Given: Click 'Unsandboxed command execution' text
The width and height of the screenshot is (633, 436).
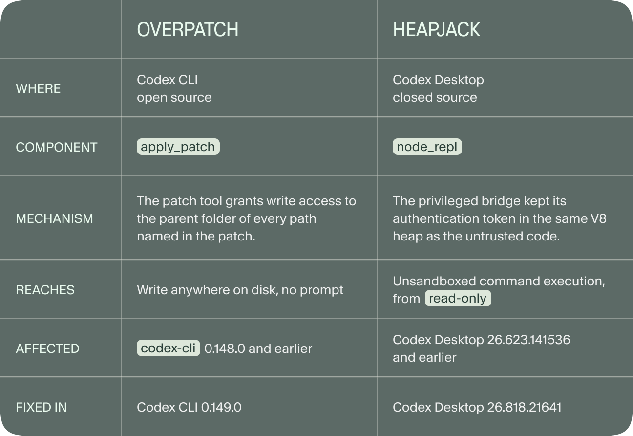Looking at the screenshot, I should (499, 281).
